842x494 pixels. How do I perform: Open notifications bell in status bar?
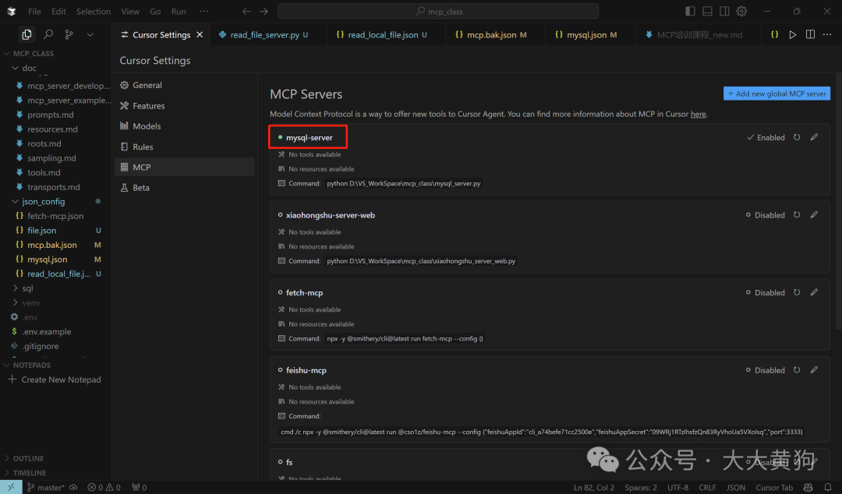click(827, 488)
